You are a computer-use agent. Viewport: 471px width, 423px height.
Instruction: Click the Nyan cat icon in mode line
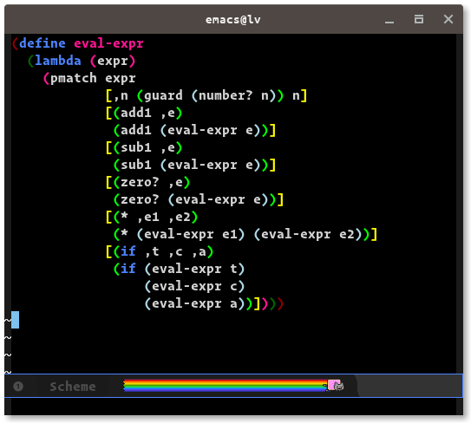click(x=335, y=385)
